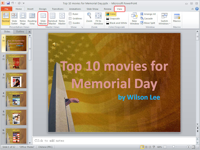
Task: Open the Show group dialog launcher
Action: pos(82,27)
